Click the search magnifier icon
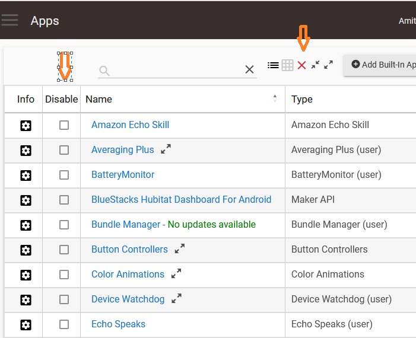The height and width of the screenshot is (338, 416). tap(104, 71)
